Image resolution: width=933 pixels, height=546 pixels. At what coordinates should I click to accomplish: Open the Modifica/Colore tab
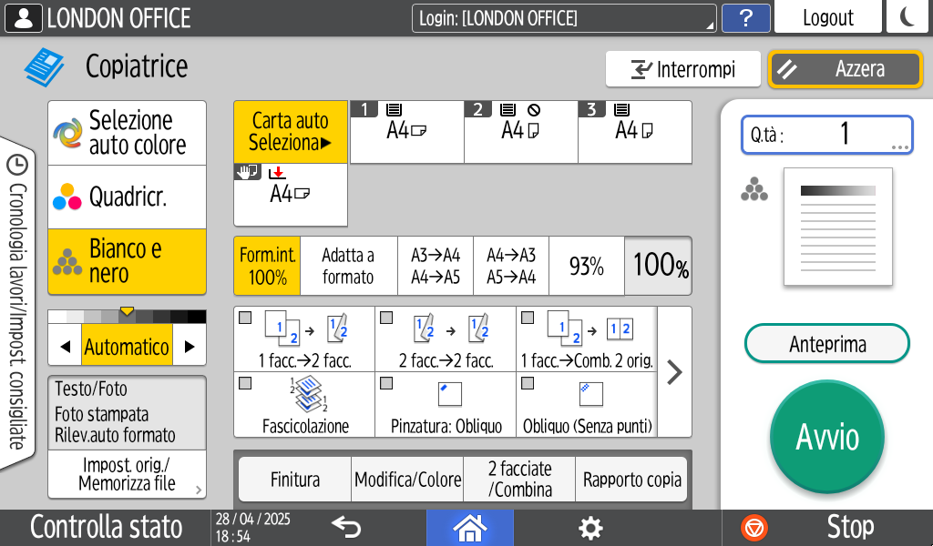pos(407,479)
